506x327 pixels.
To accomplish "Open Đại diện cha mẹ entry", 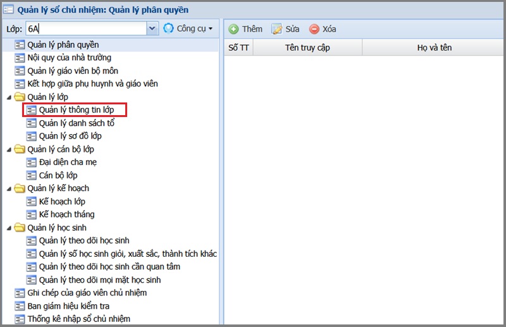I will [68, 163].
